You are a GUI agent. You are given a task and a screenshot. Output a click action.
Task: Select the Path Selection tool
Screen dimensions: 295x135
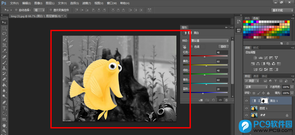click(4, 113)
